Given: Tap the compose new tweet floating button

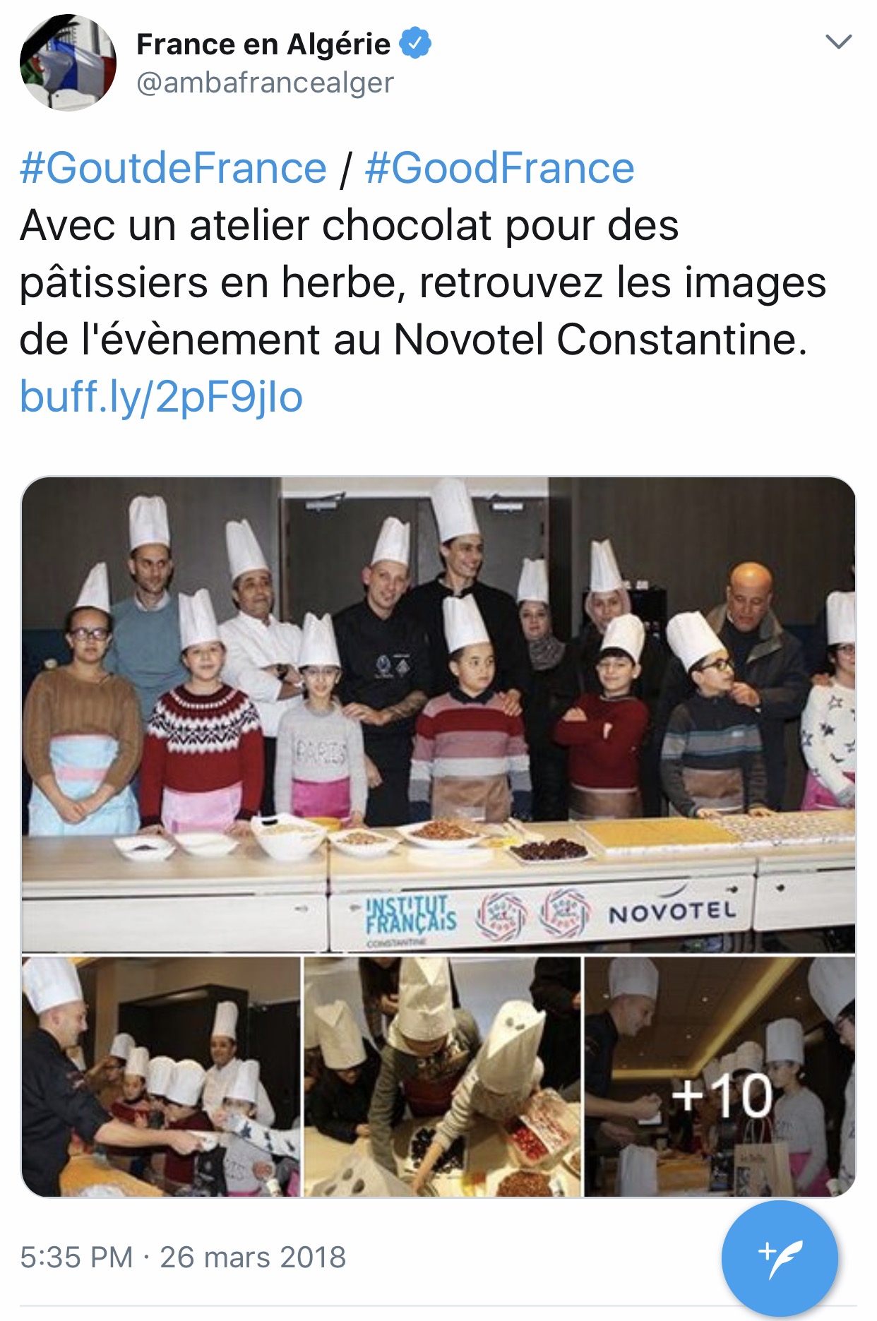Looking at the screenshot, I should [780, 1257].
